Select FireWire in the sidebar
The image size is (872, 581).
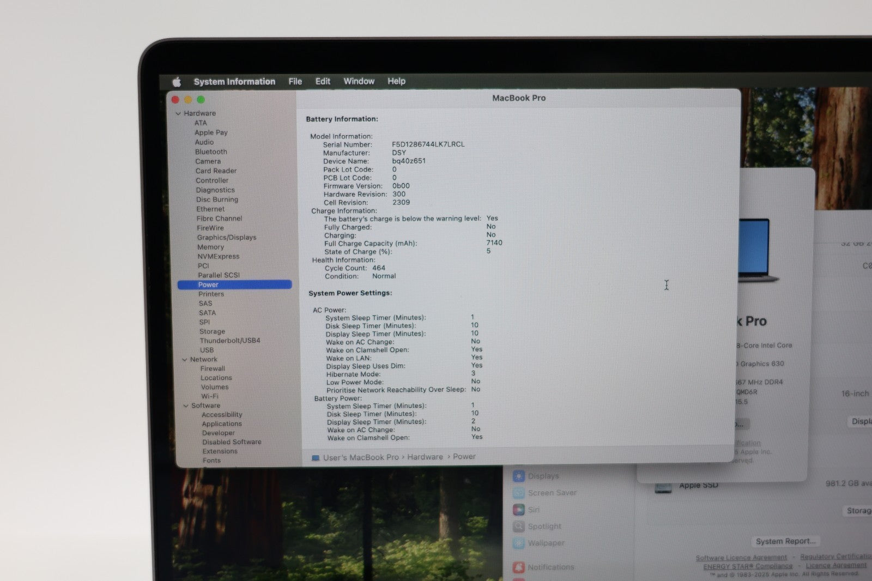[210, 228]
